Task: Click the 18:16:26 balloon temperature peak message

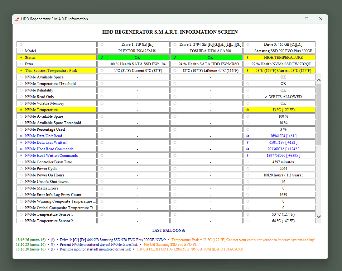Action: (165, 240)
